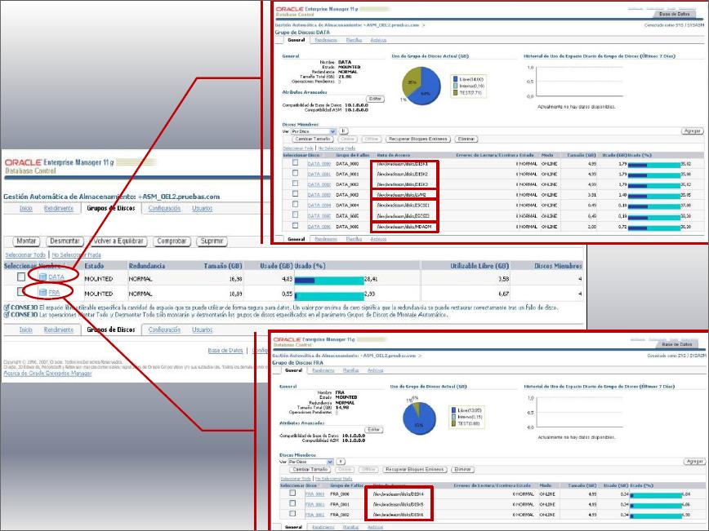This screenshot has width=709, height=531.
Task: Click the access path ending in LVM2
Action: 402,195
